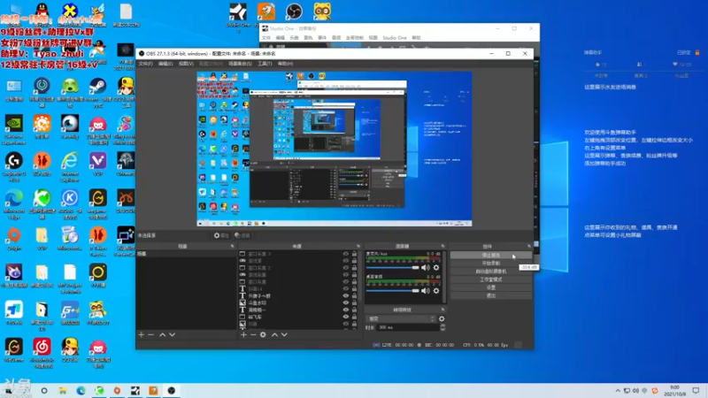Click 启动虚拟摄像机 button
This screenshot has height=398, width=708.
pos(491,272)
